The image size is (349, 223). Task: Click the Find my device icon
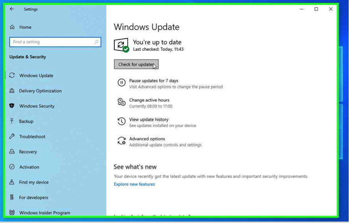pyautogui.click(x=12, y=182)
